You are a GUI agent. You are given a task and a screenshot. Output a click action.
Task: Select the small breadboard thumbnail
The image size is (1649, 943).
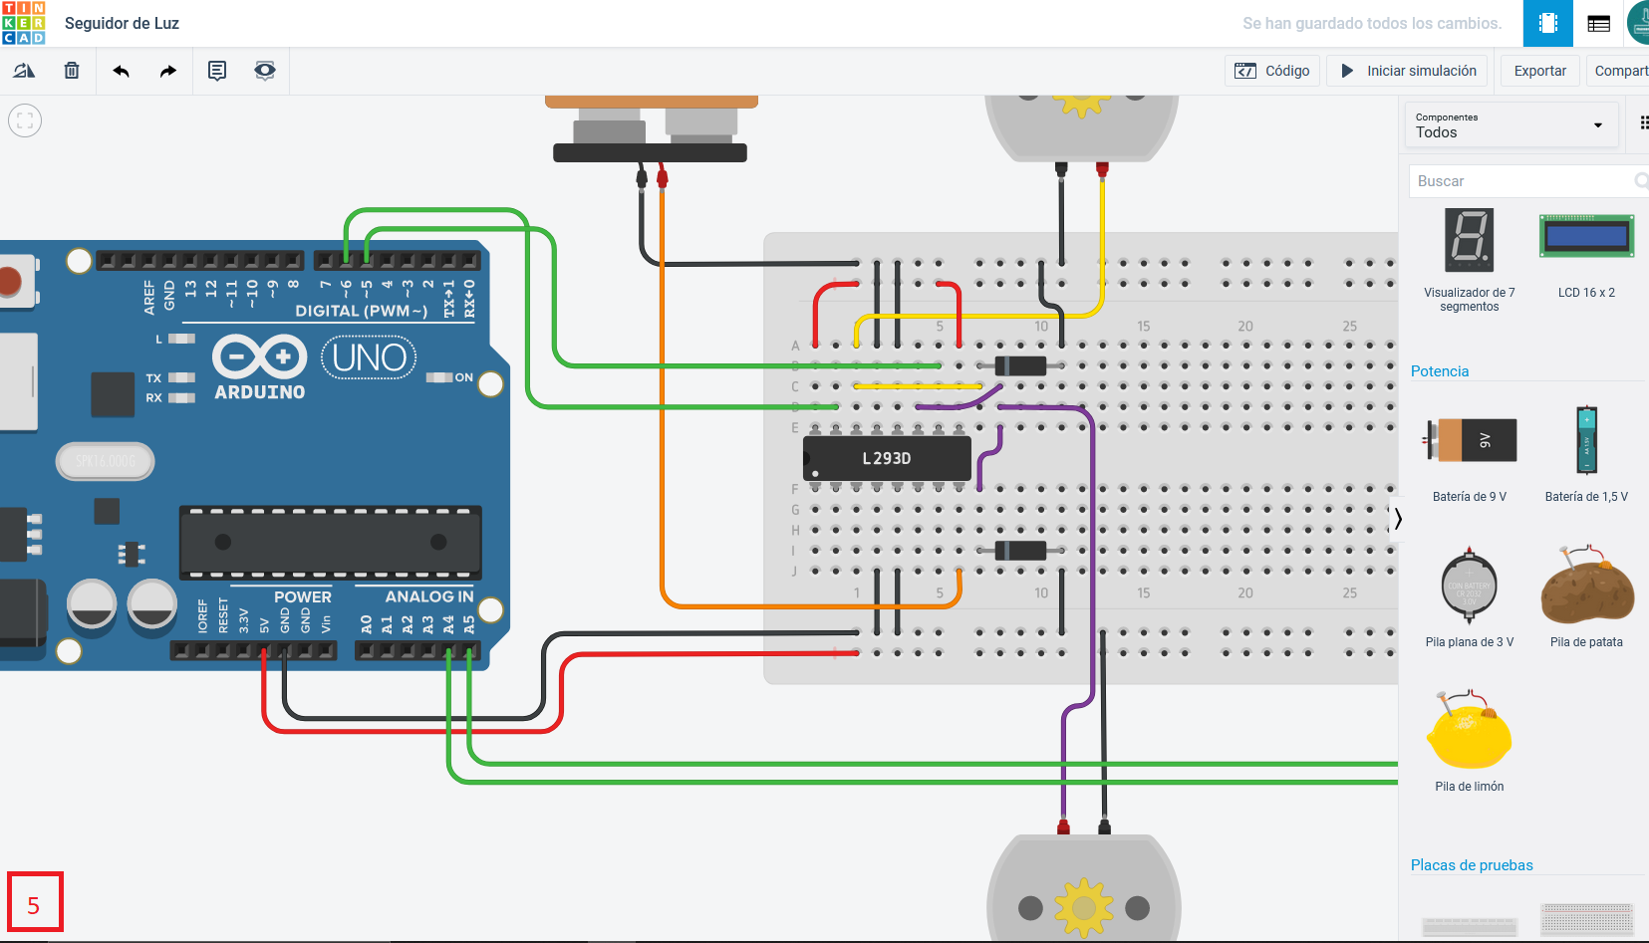tap(1586, 921)
